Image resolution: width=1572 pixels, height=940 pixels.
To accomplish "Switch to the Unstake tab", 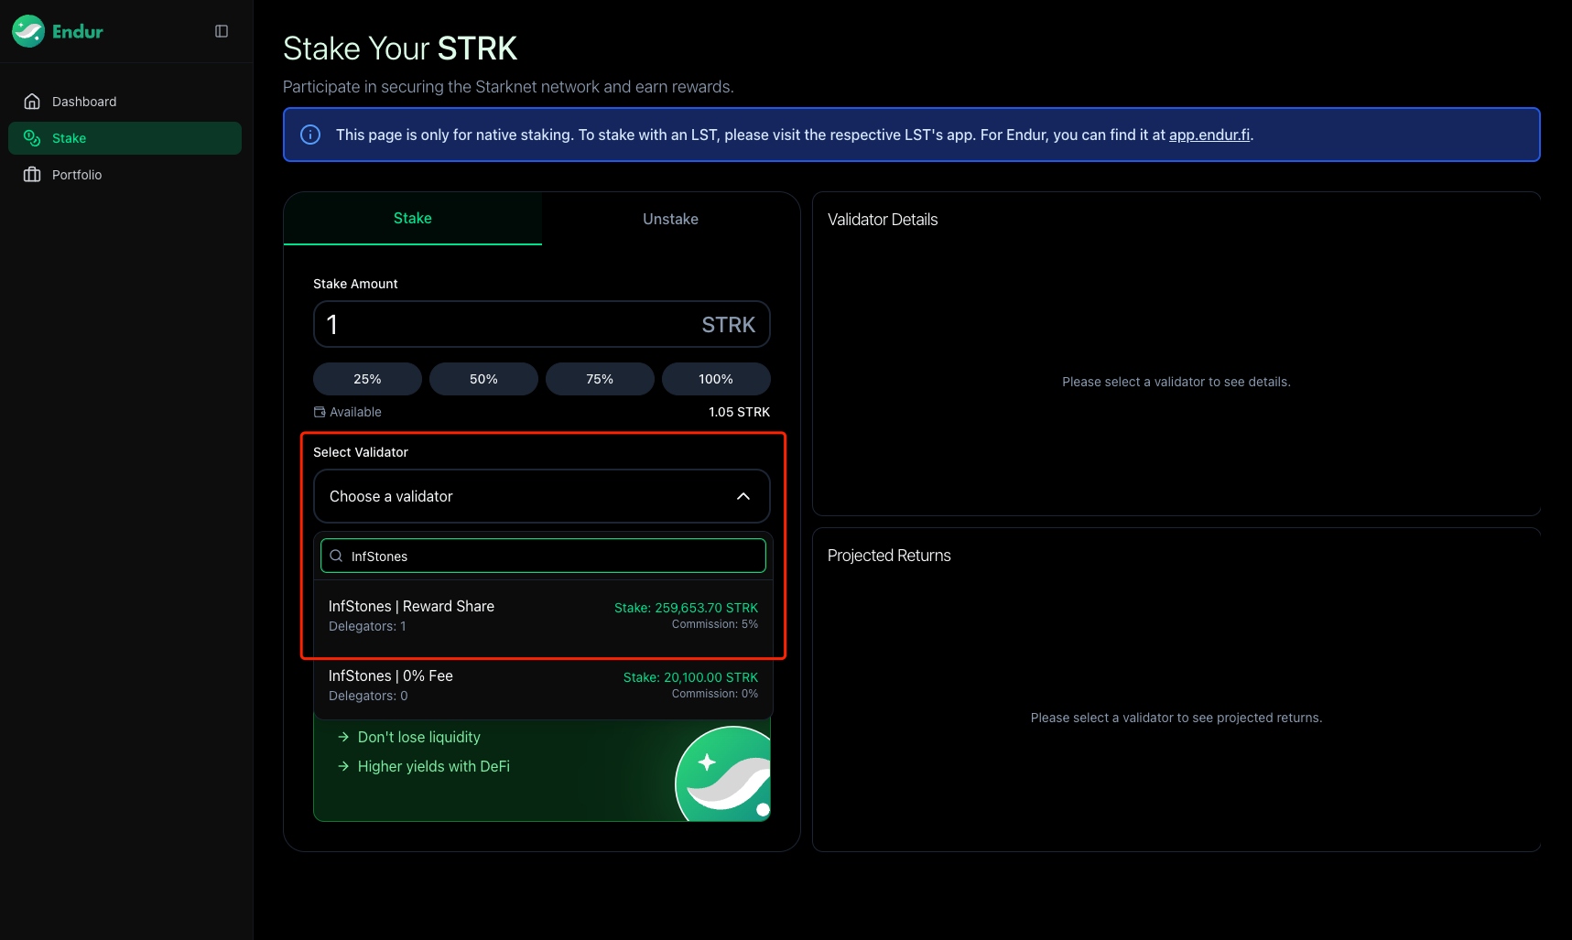I will click(x=670, y=219).
